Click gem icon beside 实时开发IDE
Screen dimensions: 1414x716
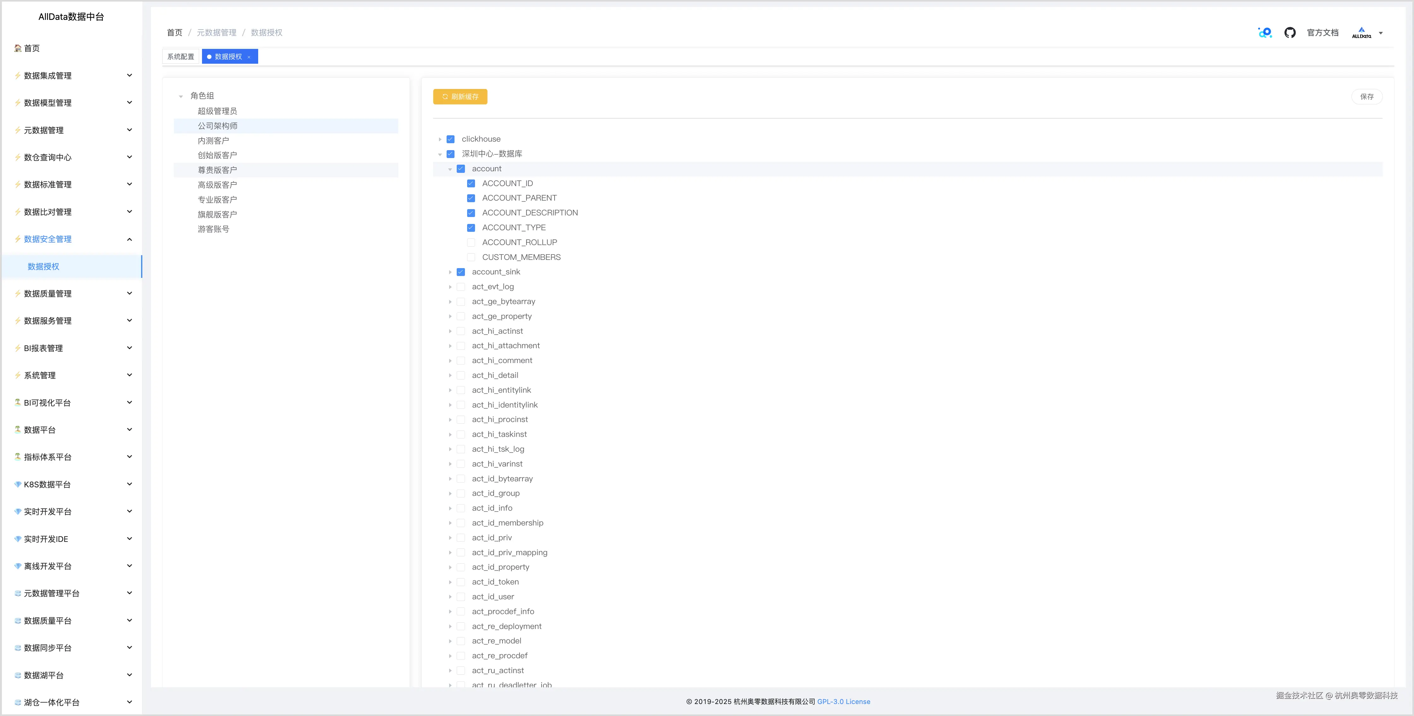pos(18,539)
